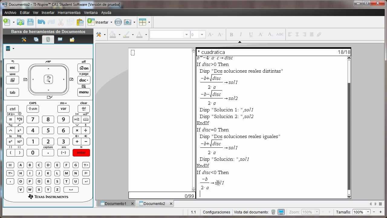
Task: Paste from clipboard icon
Action: [x=80, y=22]
